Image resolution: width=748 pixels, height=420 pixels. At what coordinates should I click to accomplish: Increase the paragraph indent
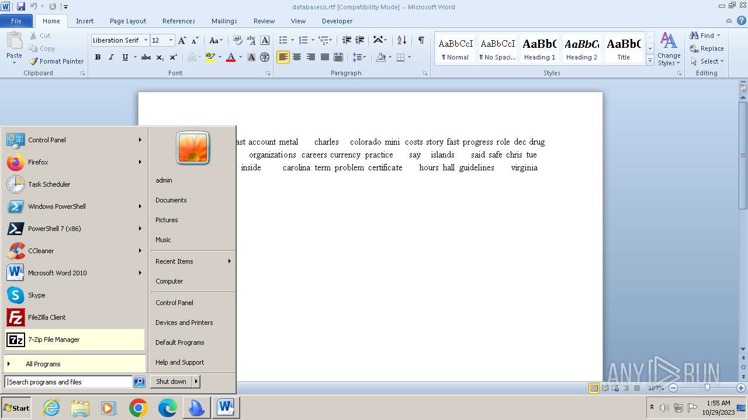pyautogui.click(x=360, y=40)
